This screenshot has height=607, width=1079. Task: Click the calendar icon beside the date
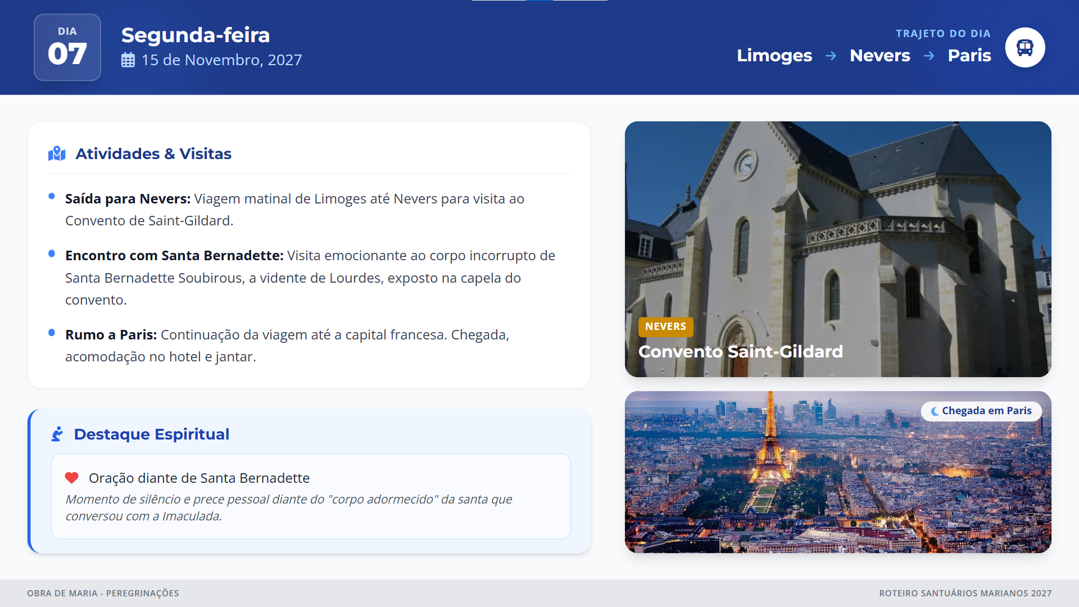click(x=128, y=60)
